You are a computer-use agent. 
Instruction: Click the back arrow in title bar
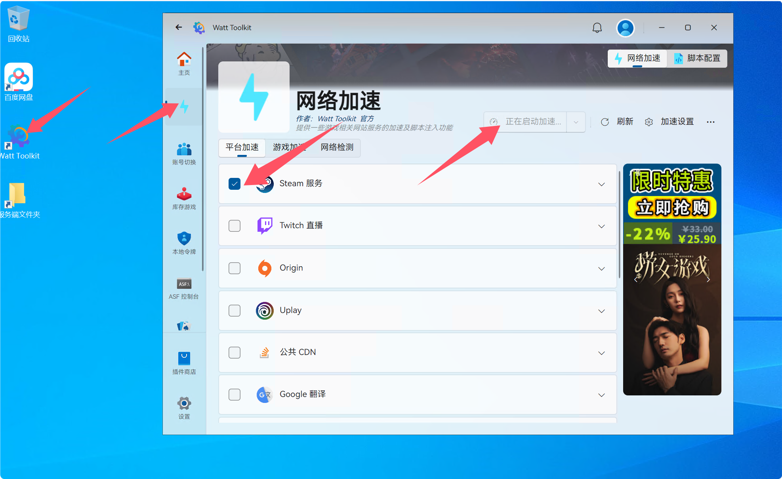179,27
